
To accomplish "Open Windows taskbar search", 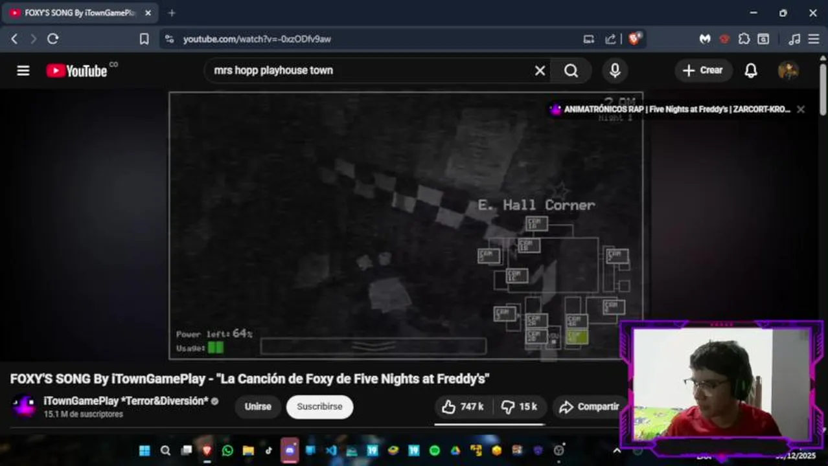I will (165, 450).
